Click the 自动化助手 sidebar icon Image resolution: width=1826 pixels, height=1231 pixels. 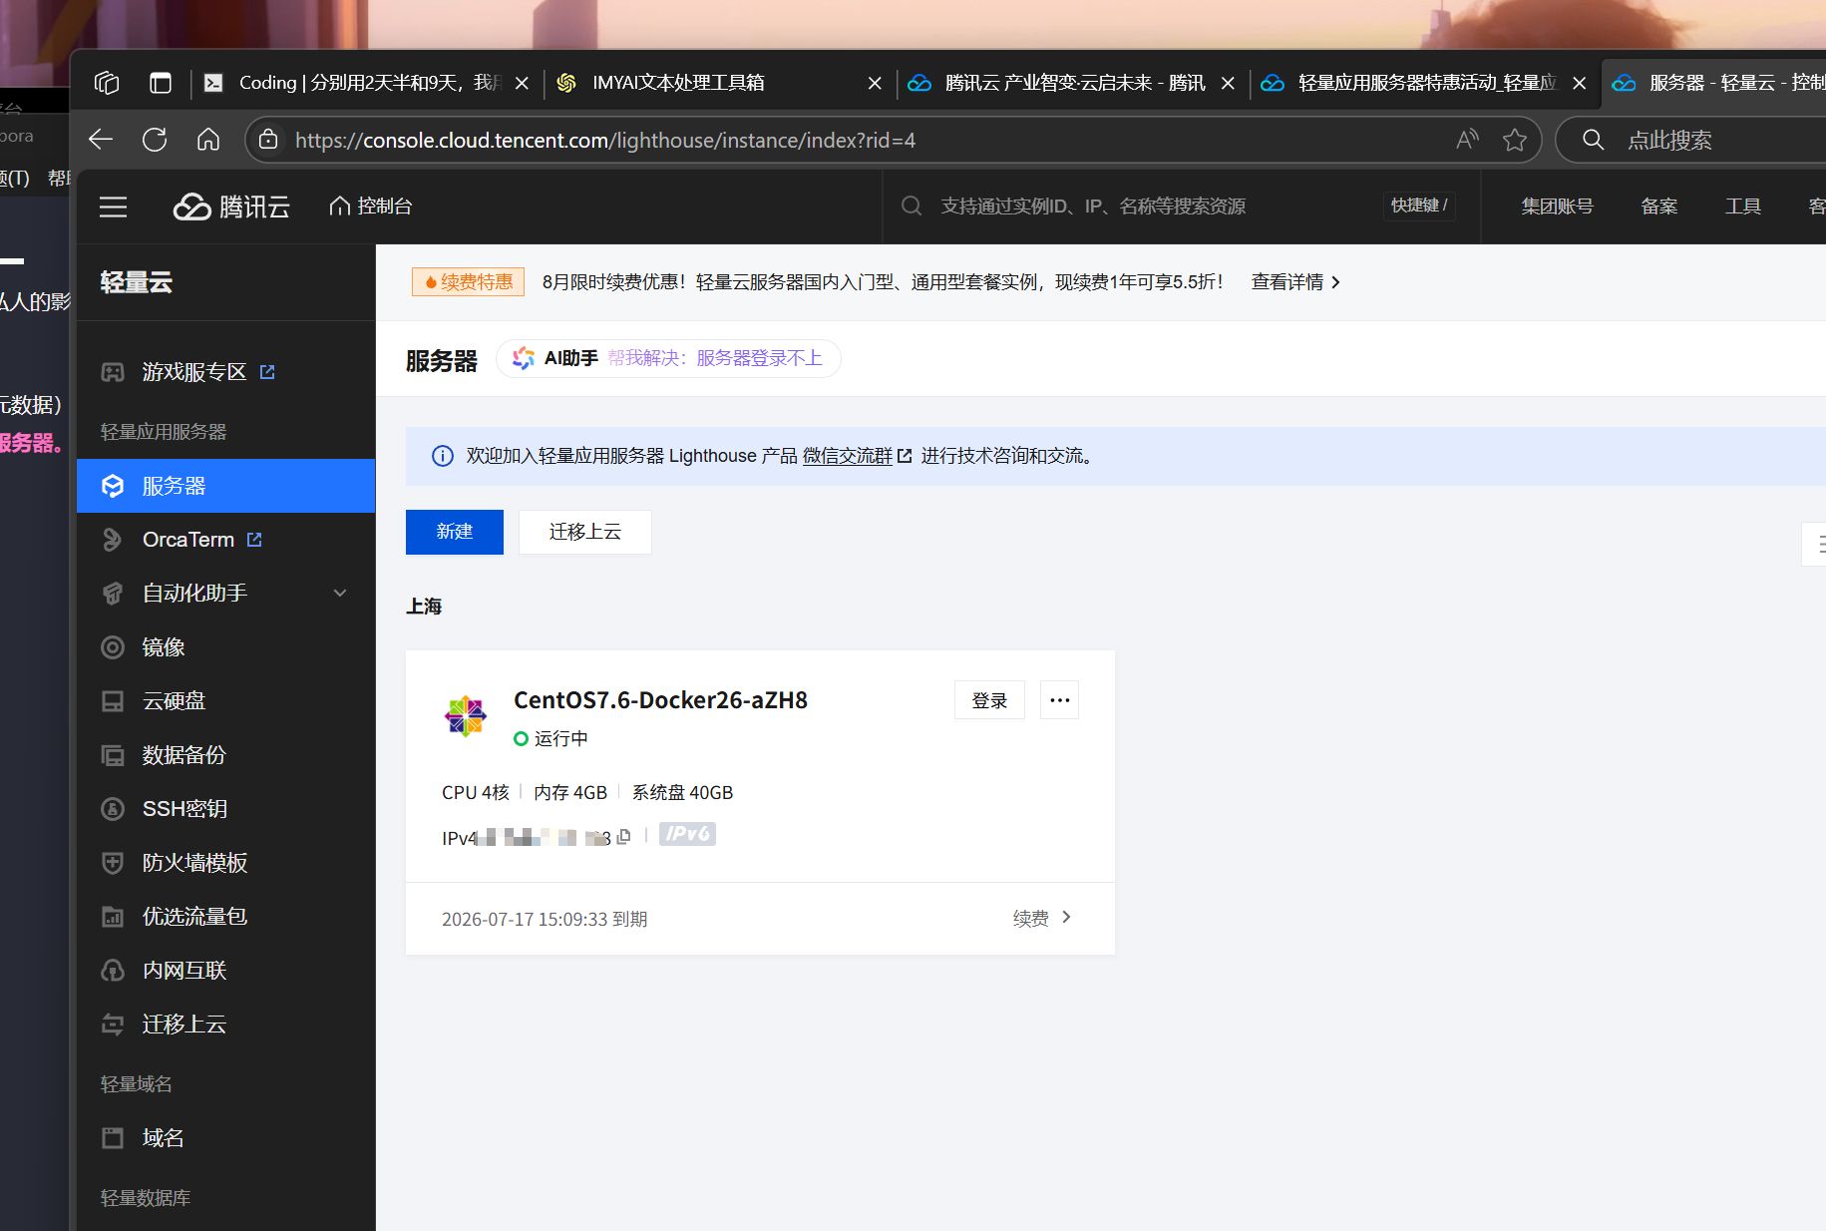[113, 594]
